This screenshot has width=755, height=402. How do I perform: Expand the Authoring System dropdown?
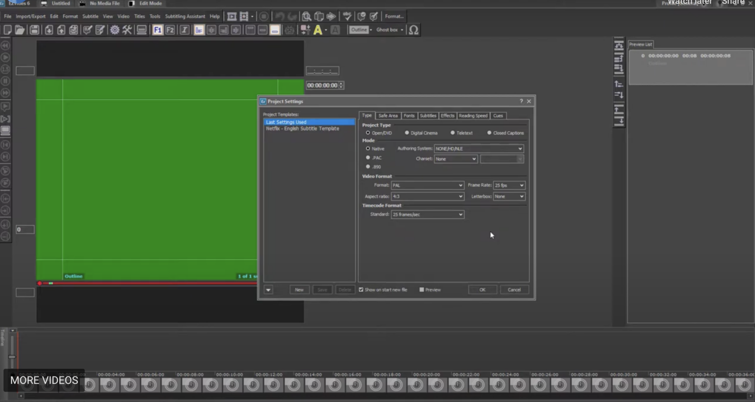pos(520,148)
